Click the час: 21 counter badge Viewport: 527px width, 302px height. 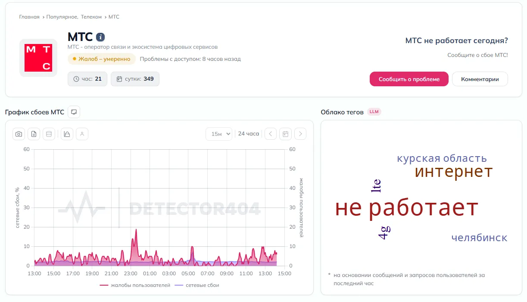(87, 79)
